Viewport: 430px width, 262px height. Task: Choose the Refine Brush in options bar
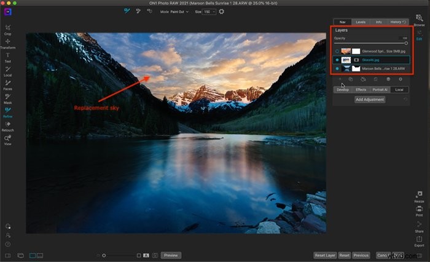[x=127, y=11]
